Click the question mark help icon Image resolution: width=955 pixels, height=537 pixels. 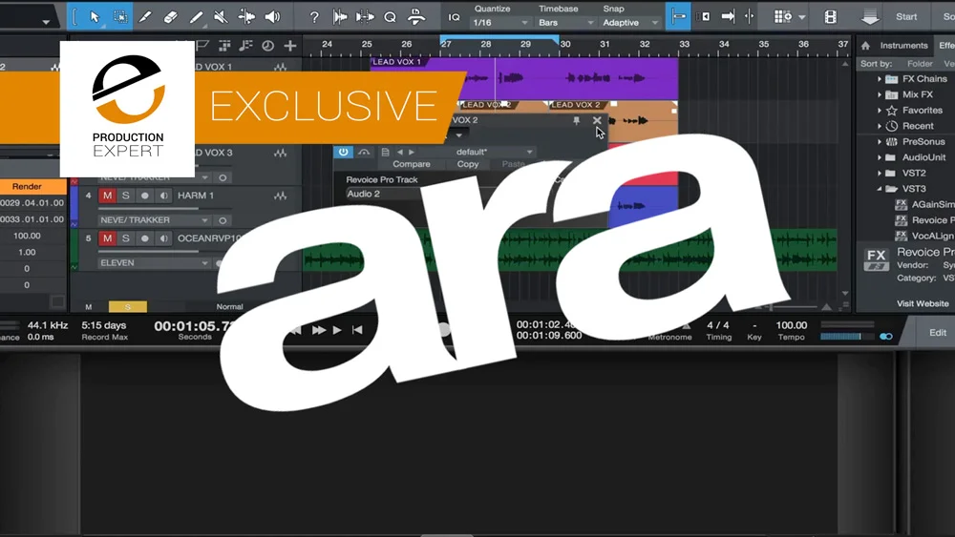pos(313,17)
